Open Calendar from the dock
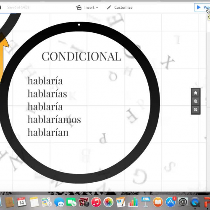The width and height of the screenshot is (210, 210). (x=21, y=202)
